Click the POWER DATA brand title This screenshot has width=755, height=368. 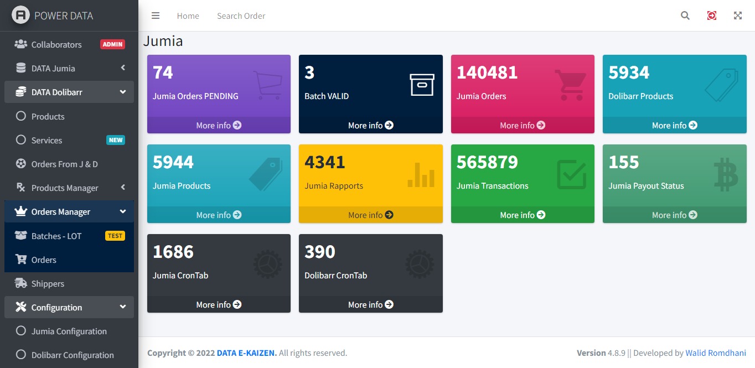64,15
